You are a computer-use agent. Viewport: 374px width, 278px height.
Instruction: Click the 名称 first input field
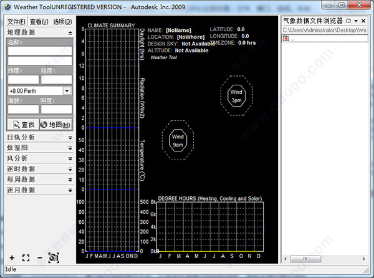pos(40,50)
